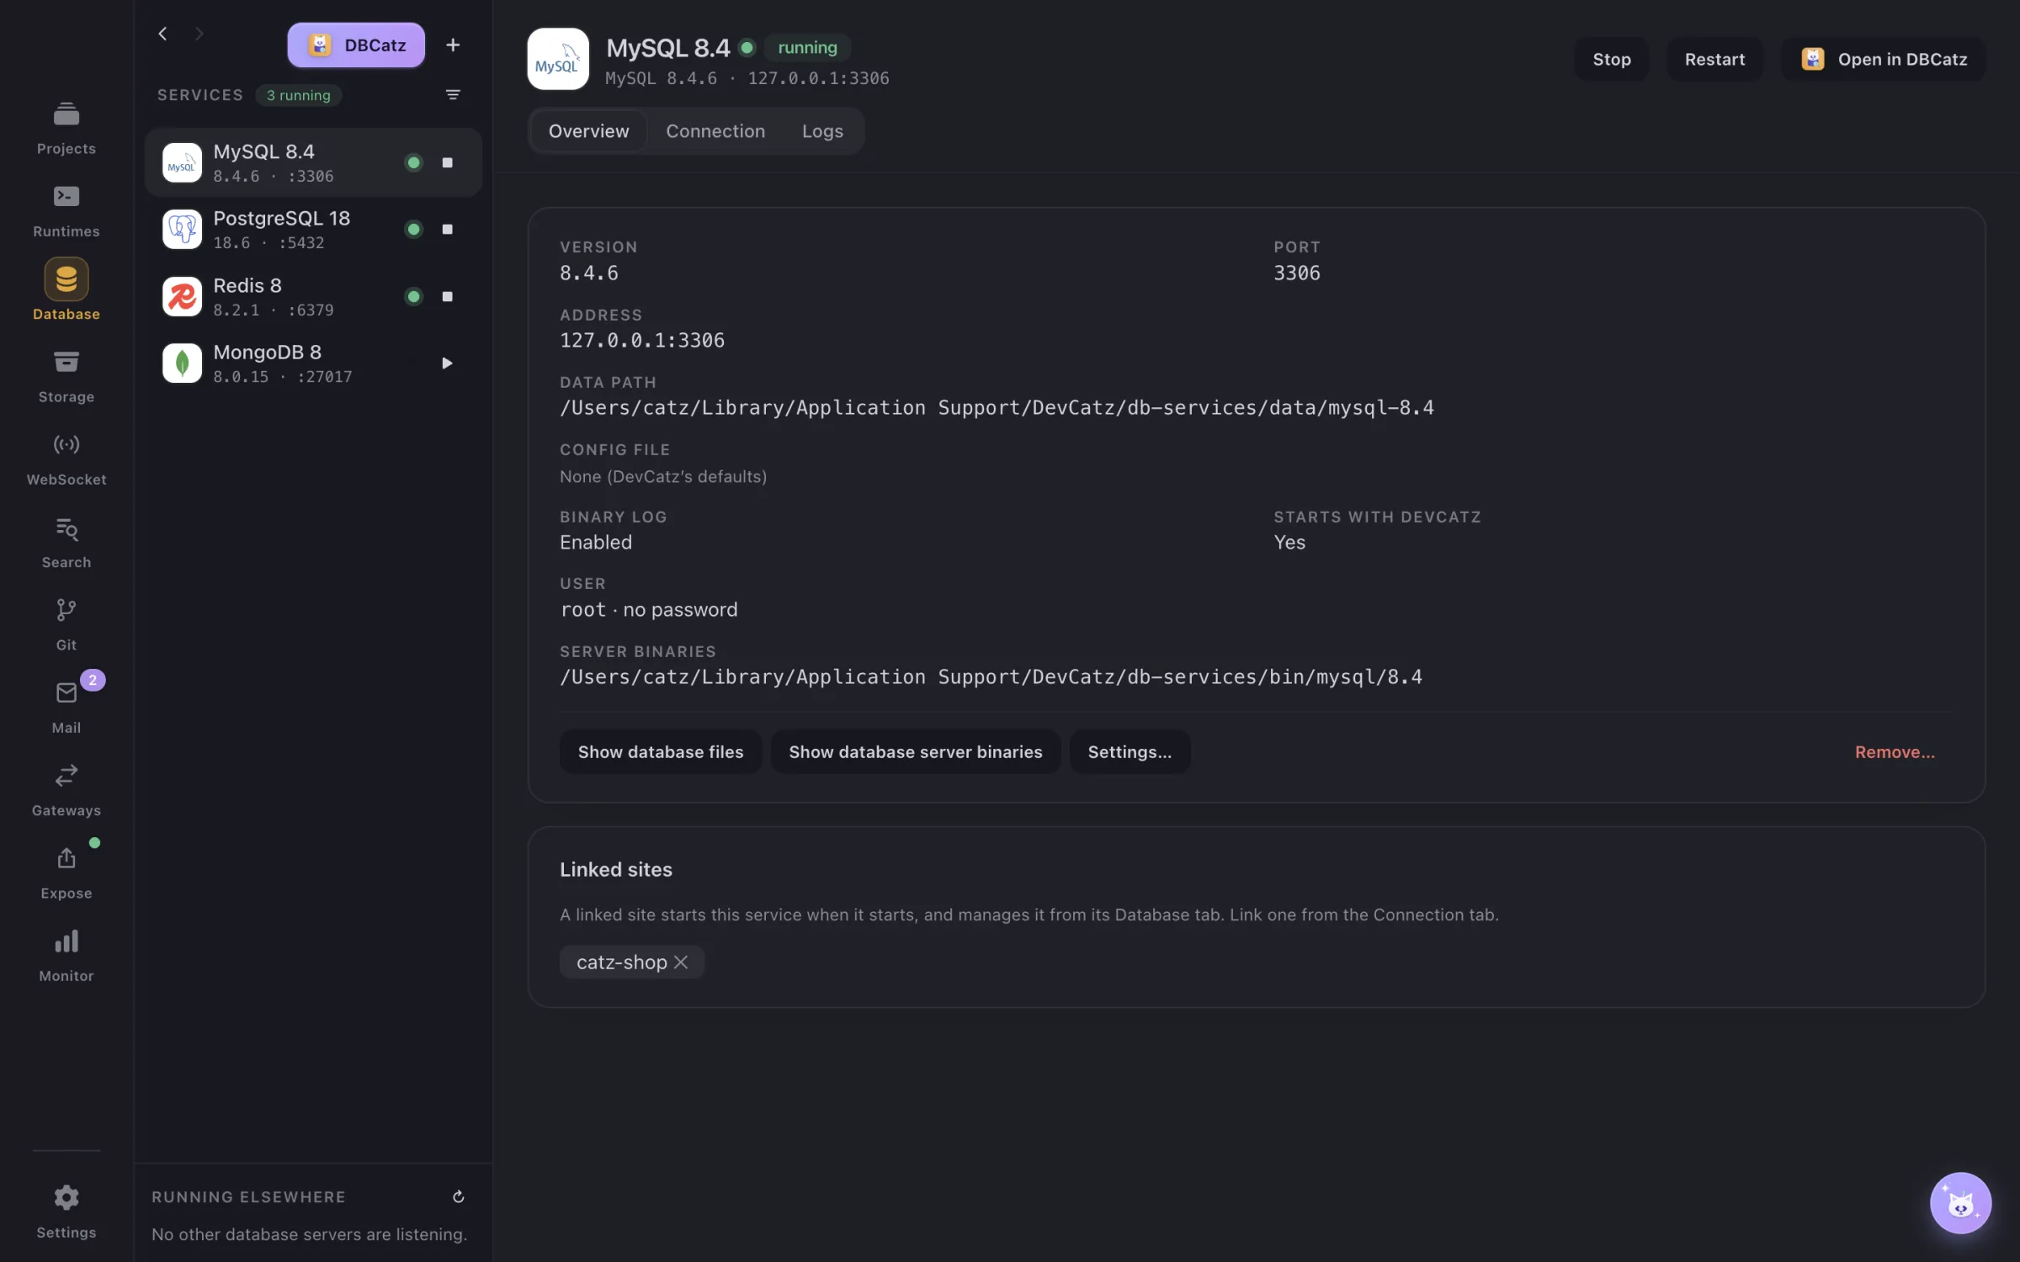Select the MongoDB 8 service row
This screenshot has width=2020, height=1262.
[313, 363]
